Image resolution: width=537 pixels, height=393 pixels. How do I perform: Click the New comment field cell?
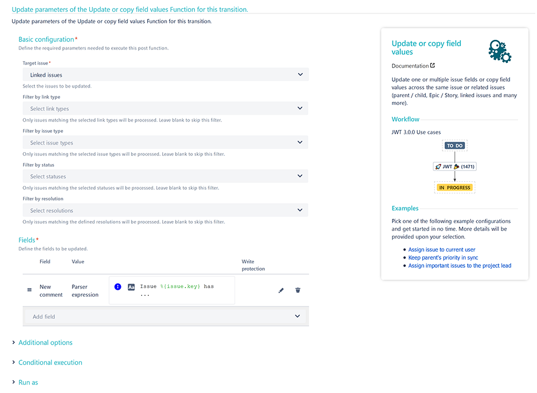[51, 291]
